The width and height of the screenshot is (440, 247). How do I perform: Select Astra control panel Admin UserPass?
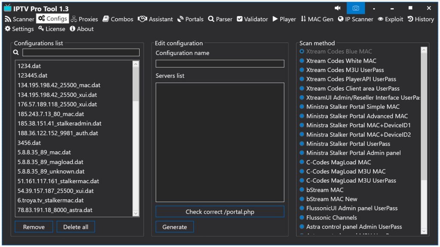point(351,227)
